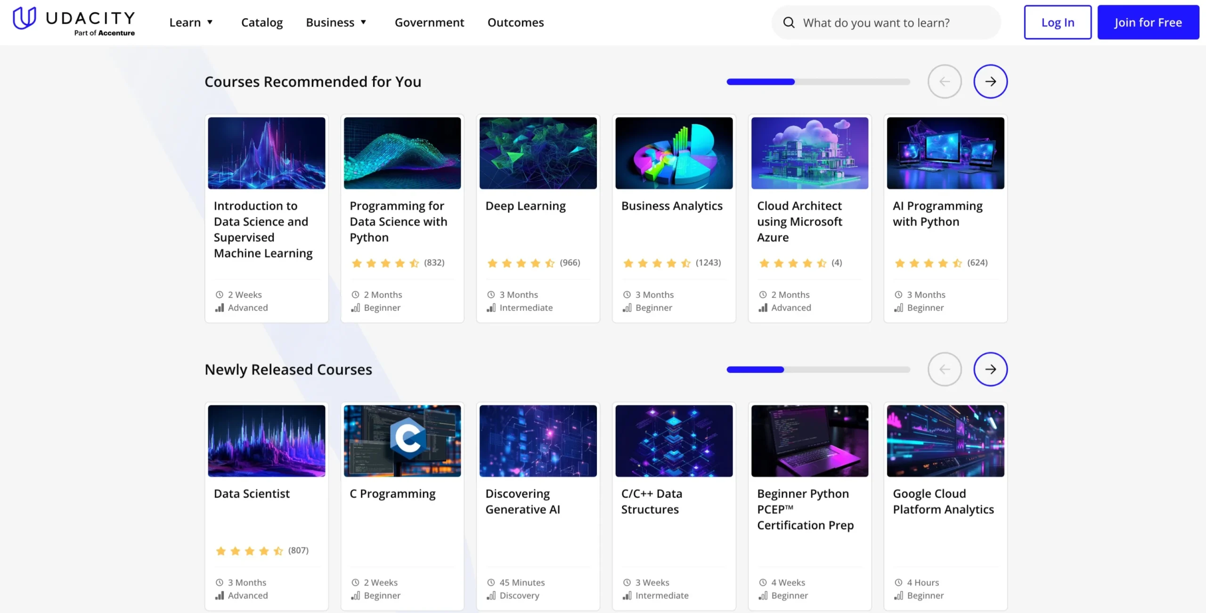Viewport: 1206px width, 613px height.
Task: Click Join for Free button
Action: [1148, 23]
